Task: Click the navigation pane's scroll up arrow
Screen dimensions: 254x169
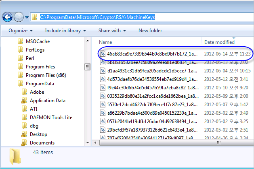Action: click(x=88, y=41)
